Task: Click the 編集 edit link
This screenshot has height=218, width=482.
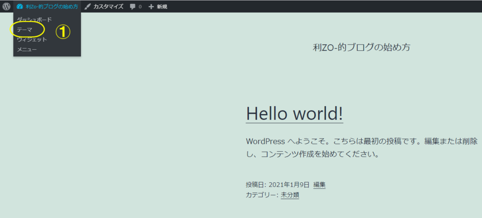Action: click(x=320, y=185)
